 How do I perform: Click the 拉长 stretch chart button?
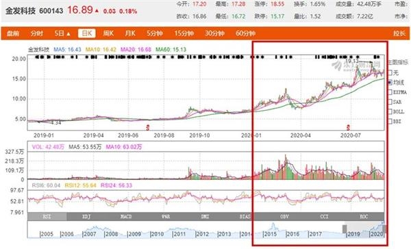click(399, 34)
